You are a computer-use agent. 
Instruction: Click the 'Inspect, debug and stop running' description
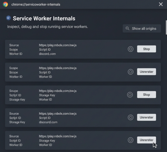click(x=48, y=26)
